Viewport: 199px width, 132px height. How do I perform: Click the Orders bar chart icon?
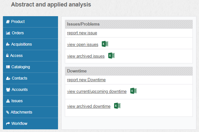8,33
